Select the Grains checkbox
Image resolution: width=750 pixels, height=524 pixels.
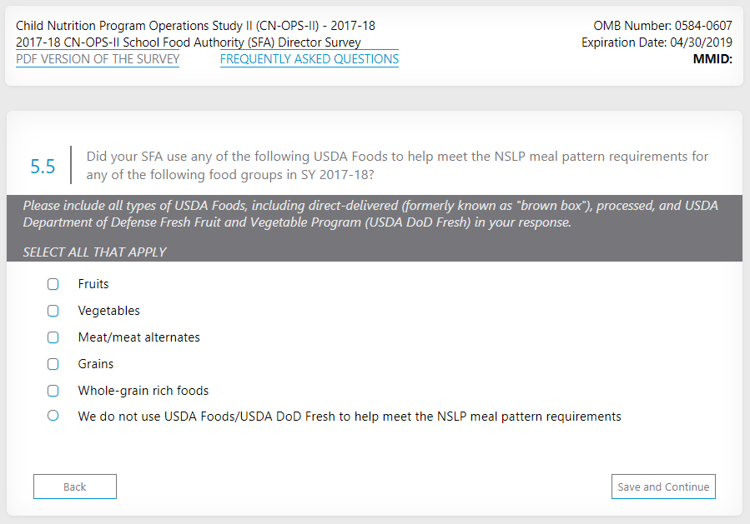53,364
